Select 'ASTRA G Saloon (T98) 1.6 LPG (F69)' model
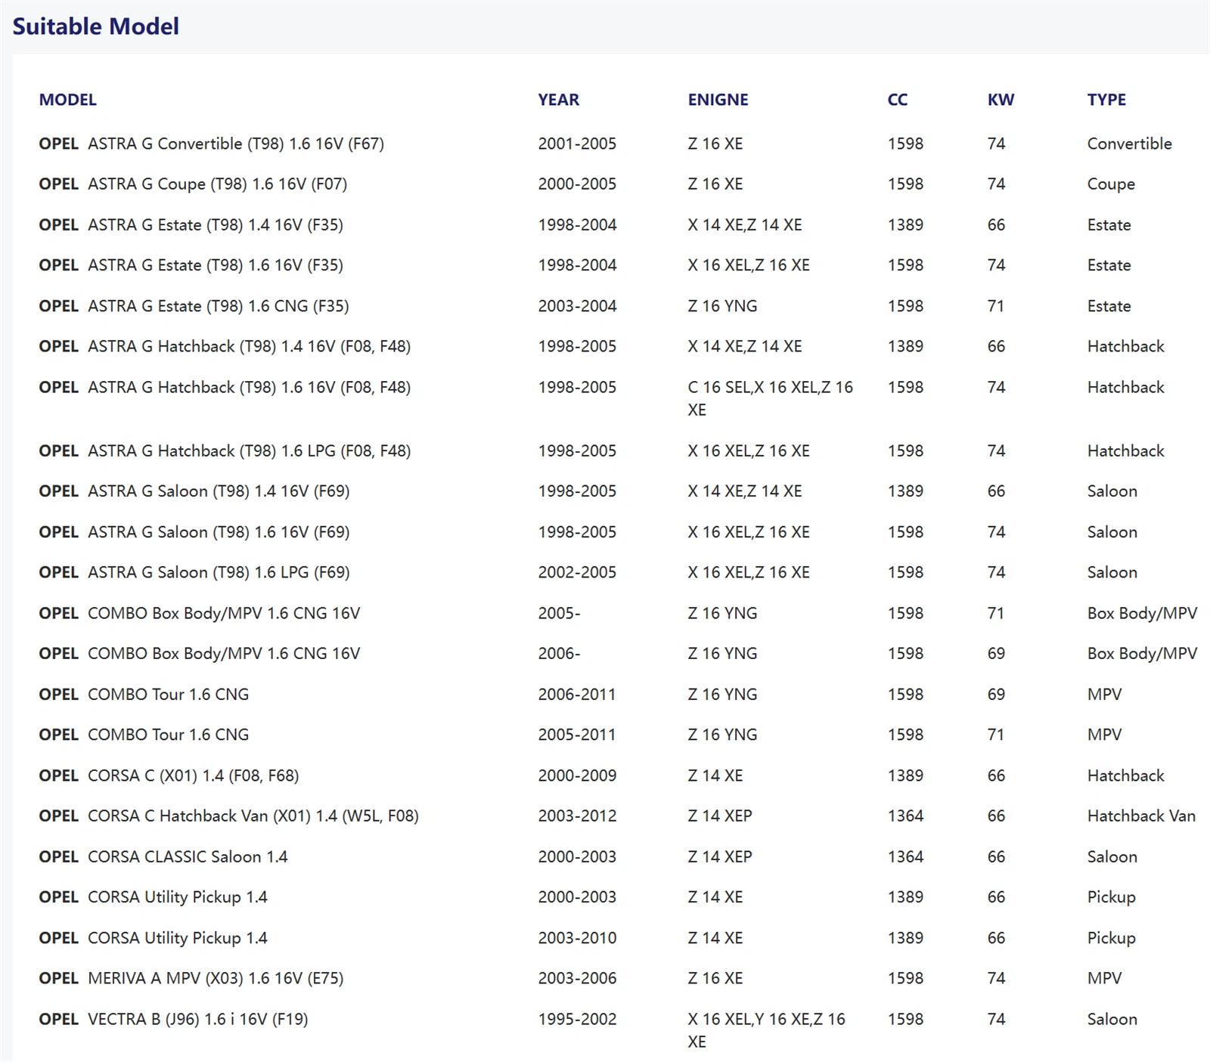Screen dimensions: 1210x1062 [219, 572]
